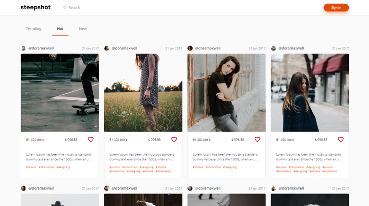Click #designing tag under the skateboard post
The height and width of the screenshot is (206, 369).
pyautogui.click(x=63, y=167)
